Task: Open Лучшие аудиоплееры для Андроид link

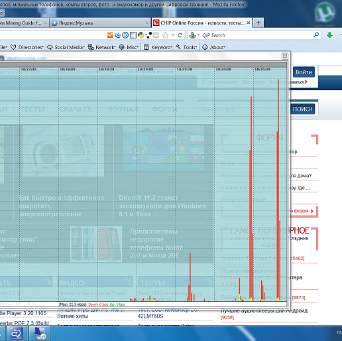Action: click(264, 310)
